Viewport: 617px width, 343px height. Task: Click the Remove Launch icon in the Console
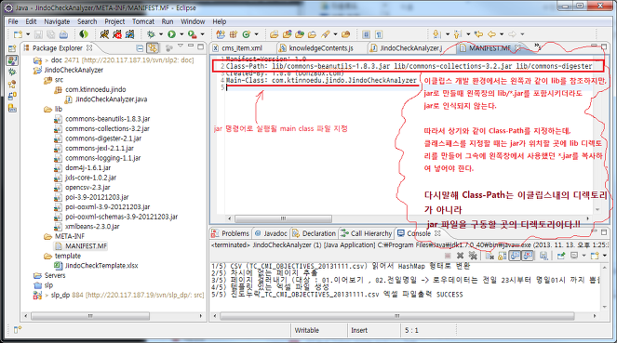(460, 256)
